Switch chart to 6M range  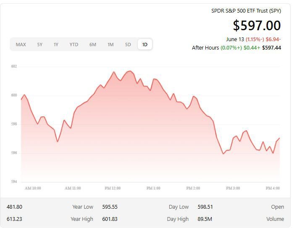92,45
